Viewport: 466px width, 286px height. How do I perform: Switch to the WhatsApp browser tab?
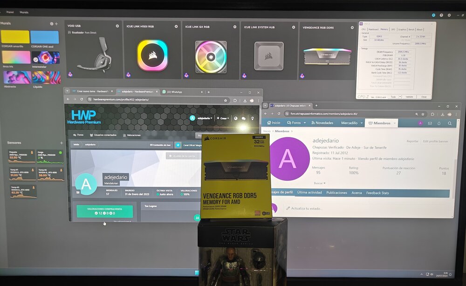[x=182, y=92]
